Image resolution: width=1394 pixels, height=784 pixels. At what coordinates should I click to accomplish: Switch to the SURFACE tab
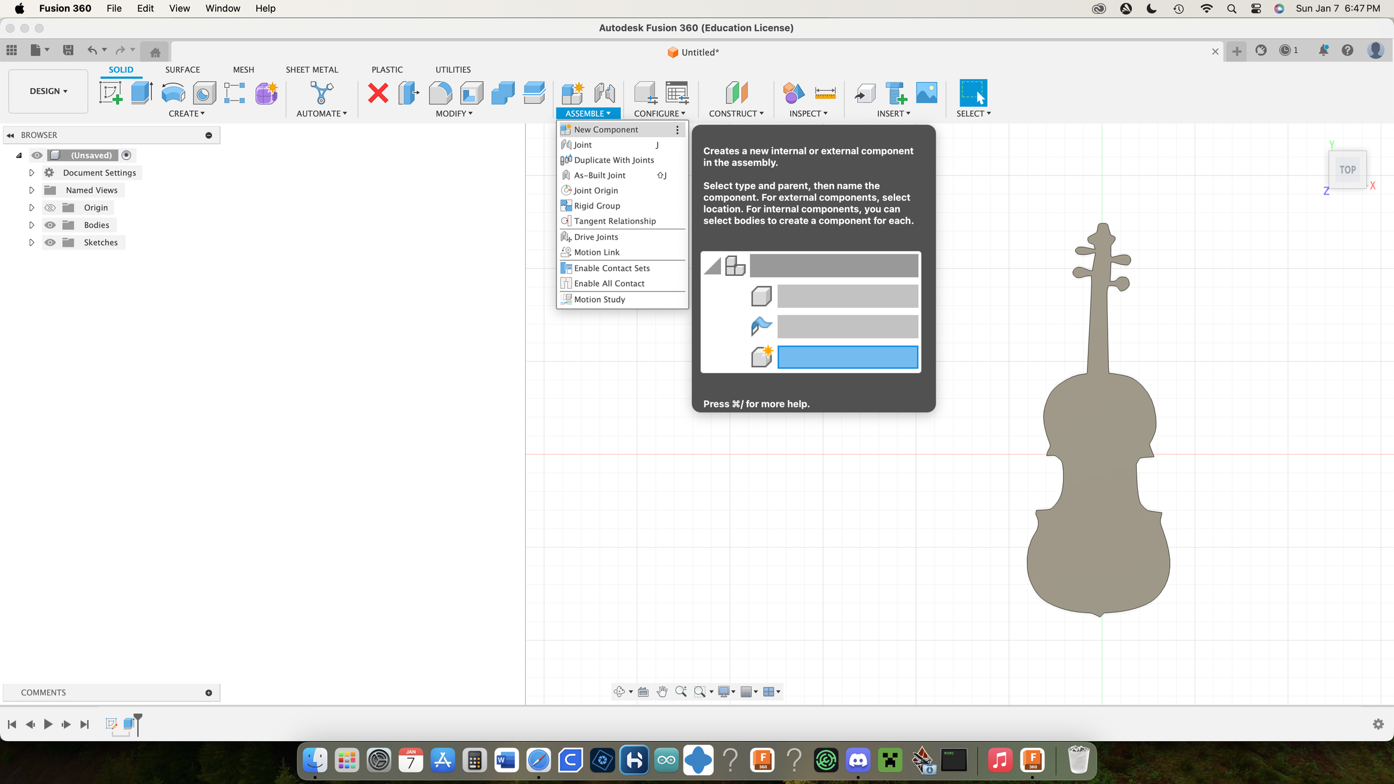point(182,70)
